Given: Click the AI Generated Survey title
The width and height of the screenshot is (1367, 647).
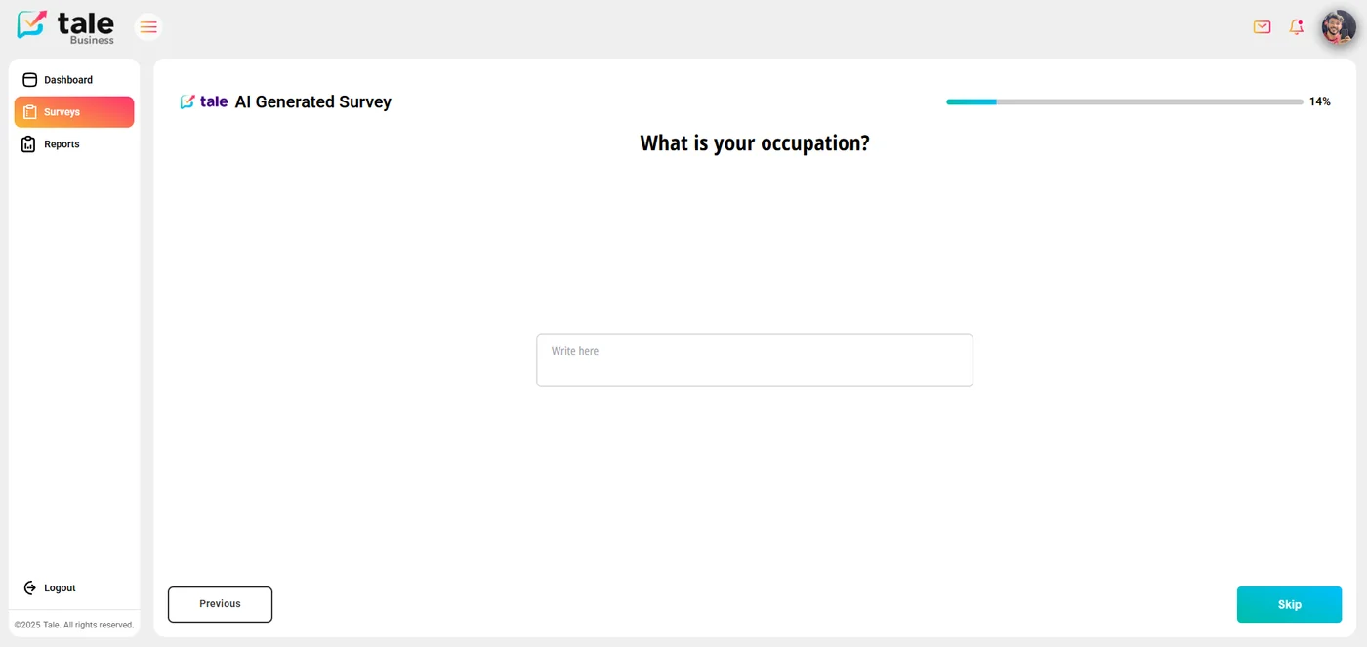Looking at the screenshot, I should pos(312,101).
